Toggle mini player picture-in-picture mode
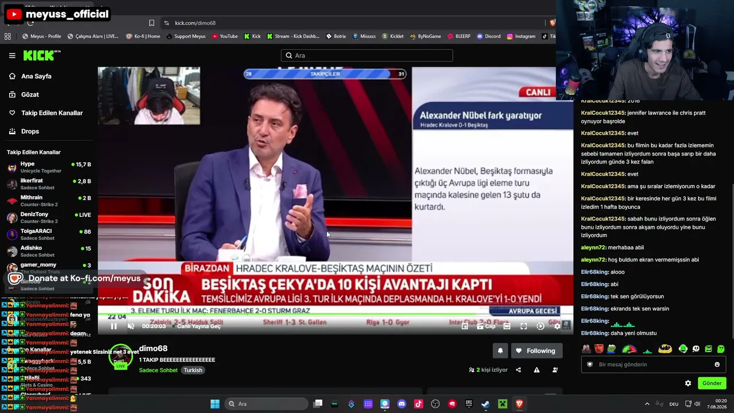The image size is (734, 413). coord(465,326)
